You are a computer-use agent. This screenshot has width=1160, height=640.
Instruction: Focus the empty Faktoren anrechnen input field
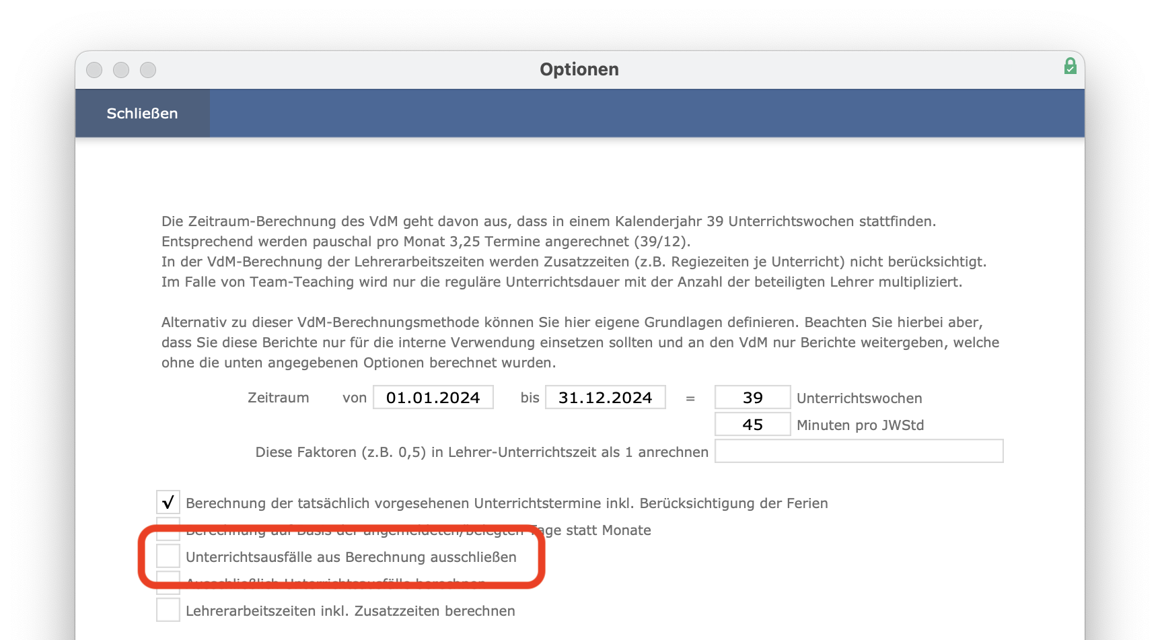(x=859, y=451)
